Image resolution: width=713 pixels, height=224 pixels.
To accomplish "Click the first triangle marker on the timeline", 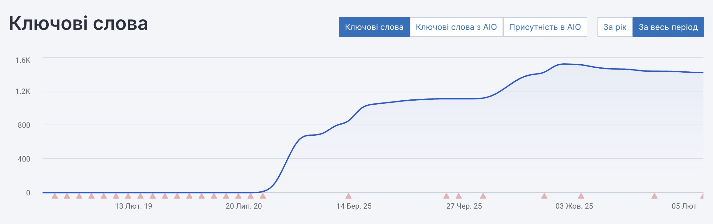I will 55,196.
